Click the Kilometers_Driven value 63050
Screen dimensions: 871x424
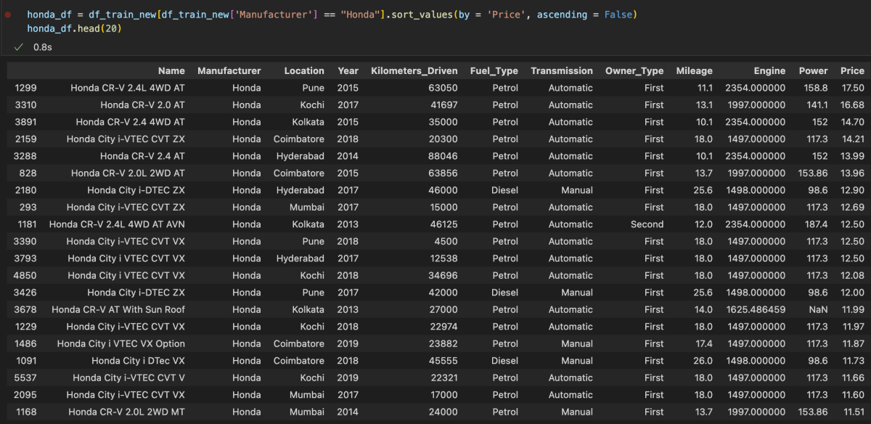pyautogui.click(x=443, y=88)
